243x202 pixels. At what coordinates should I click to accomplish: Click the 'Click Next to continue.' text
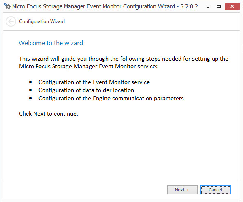[49, 114]
